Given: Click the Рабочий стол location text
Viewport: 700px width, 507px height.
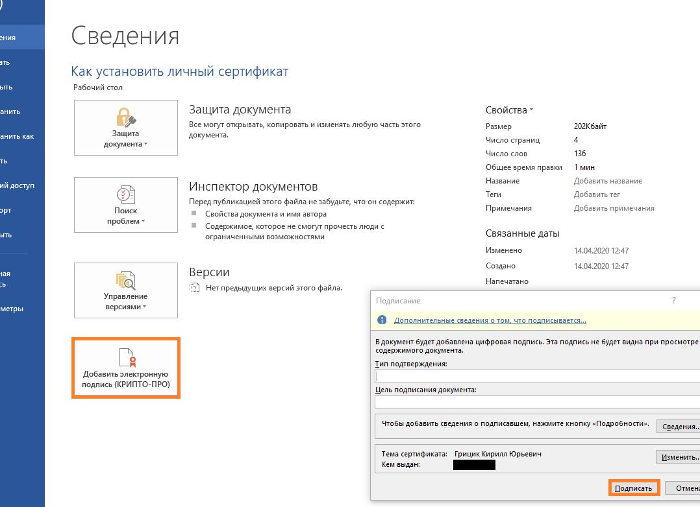Looking at the screenshot, I should (98, 88).
